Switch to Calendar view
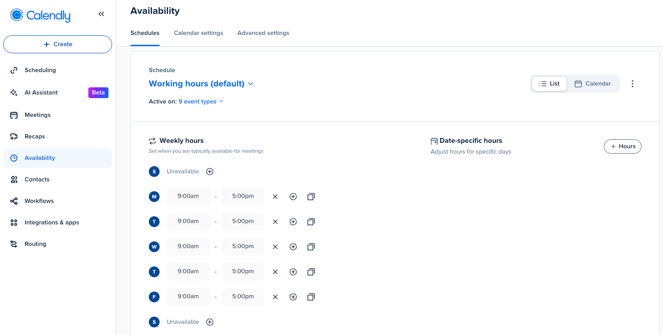The image size is (663, 335). pos(593,84)
